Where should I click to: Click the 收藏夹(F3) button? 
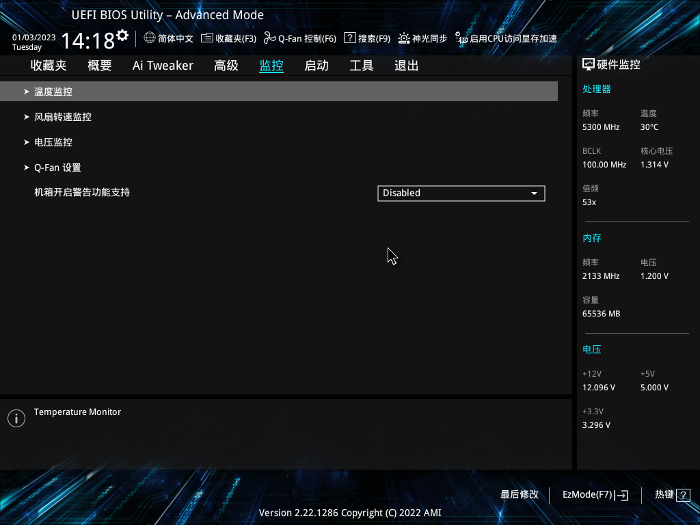tap(229, 38)
